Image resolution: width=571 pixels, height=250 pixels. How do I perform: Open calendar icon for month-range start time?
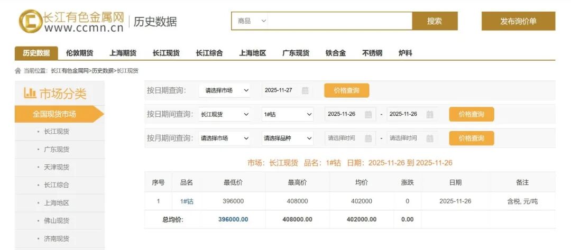(368, 138)
